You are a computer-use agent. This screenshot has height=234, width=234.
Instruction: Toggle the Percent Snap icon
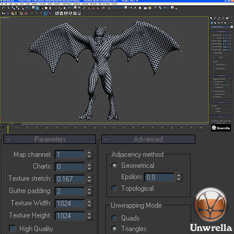pos(98,8)
